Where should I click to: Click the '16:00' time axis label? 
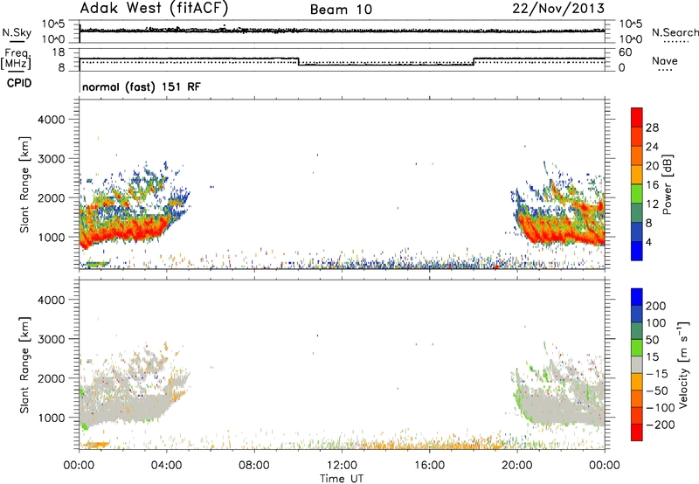429,466
